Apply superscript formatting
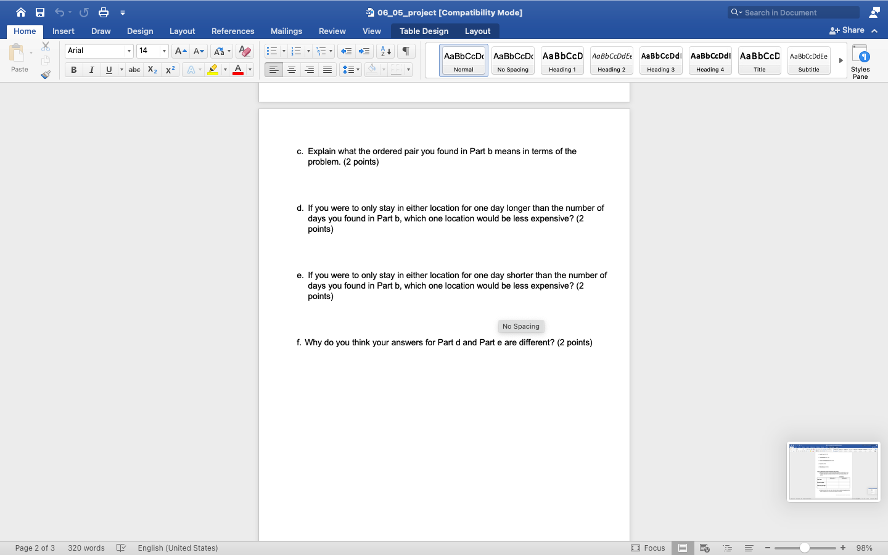Screen dimensions: 888x555 coord(170,70)
